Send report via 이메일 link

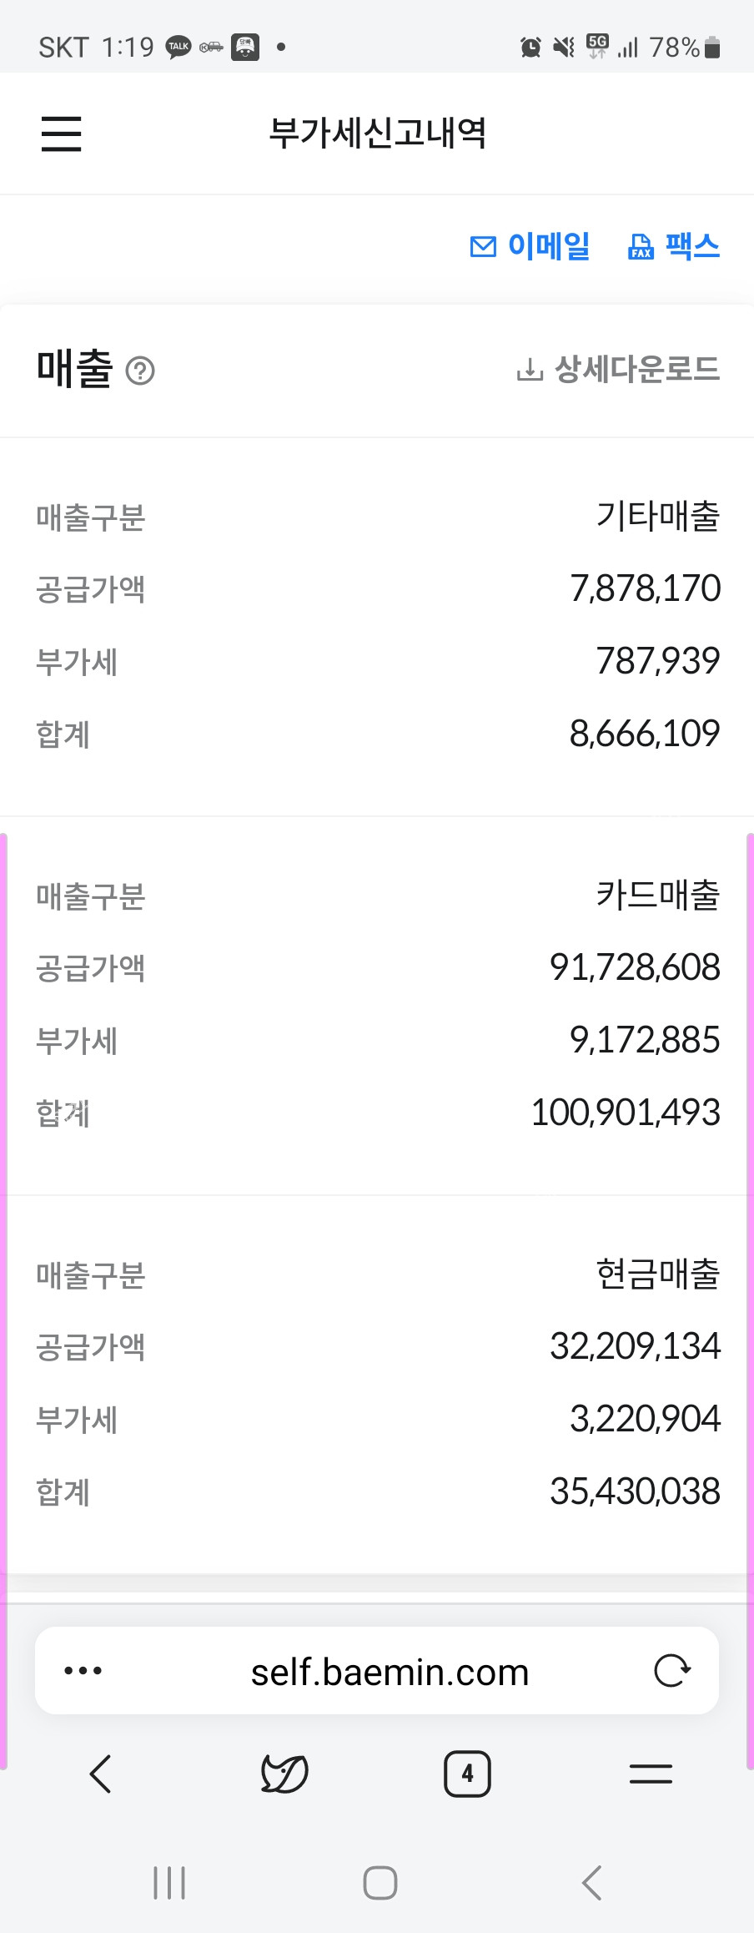point(530,246)
